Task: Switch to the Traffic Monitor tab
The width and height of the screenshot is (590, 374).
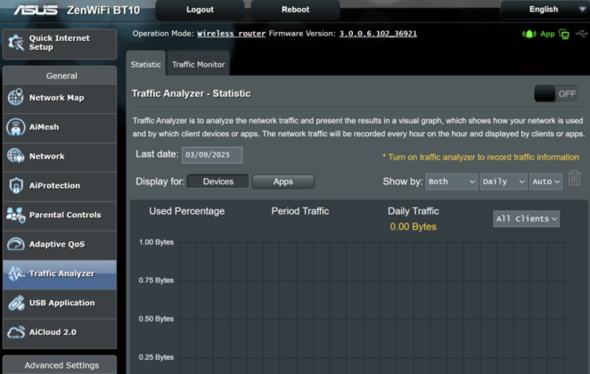Action: click(x=198, y=64)
